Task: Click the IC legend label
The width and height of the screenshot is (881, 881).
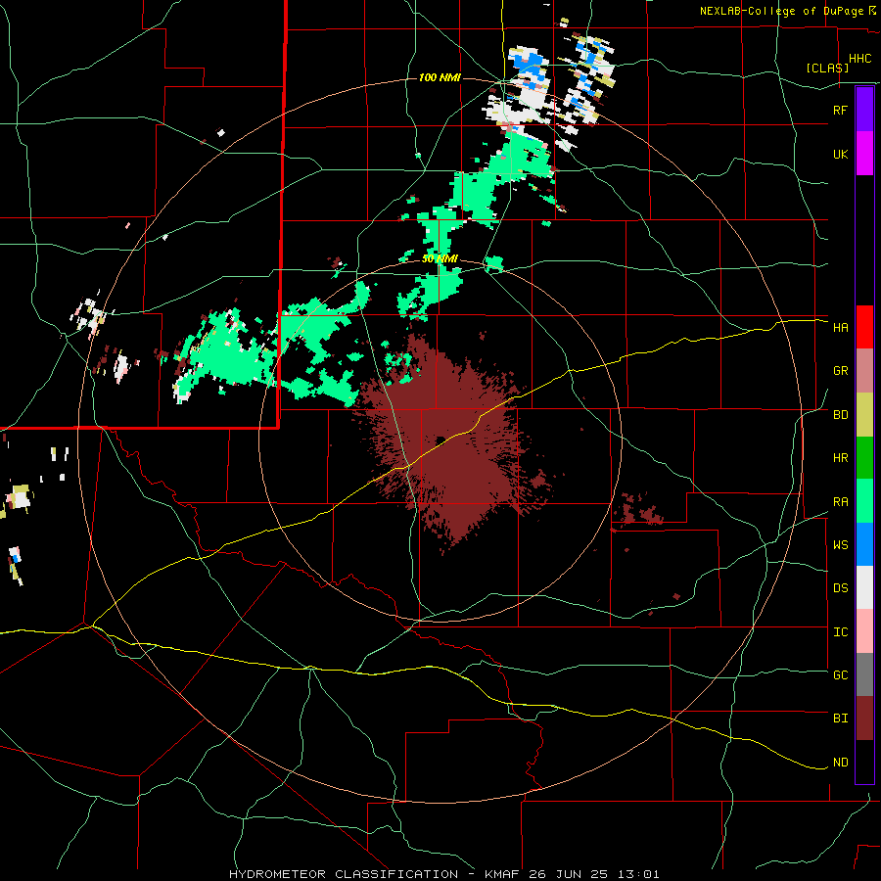Action: click(x=840, y=632)
